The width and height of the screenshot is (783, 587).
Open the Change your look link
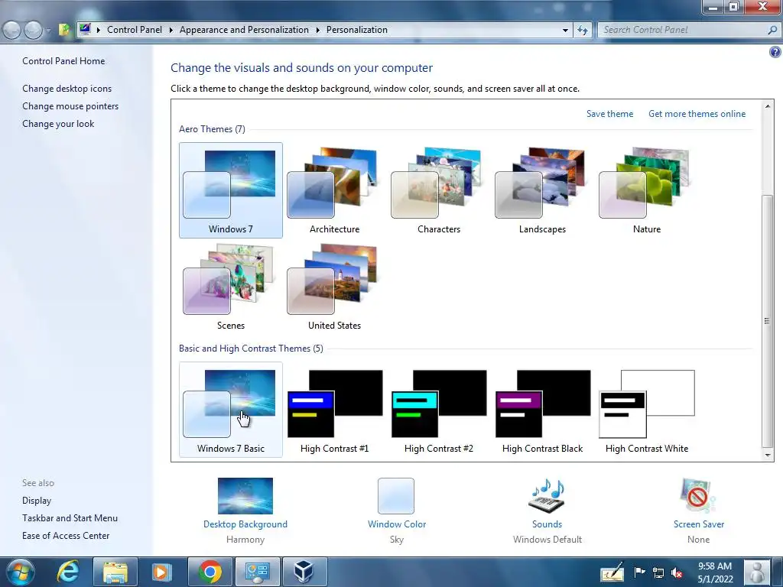(x=58, y=124)
